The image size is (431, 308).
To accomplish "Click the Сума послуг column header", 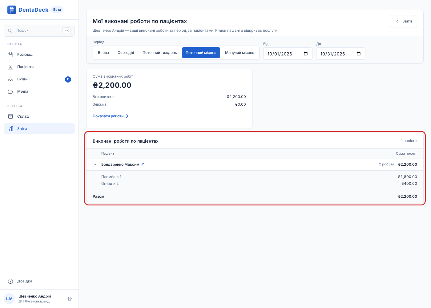I will click(x=406, y=153).
